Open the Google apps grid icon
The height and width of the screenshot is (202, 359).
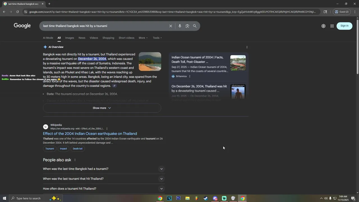pos(332,26)
